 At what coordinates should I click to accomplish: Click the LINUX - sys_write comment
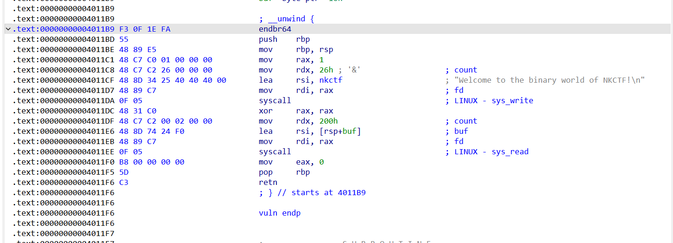(493, 100)
